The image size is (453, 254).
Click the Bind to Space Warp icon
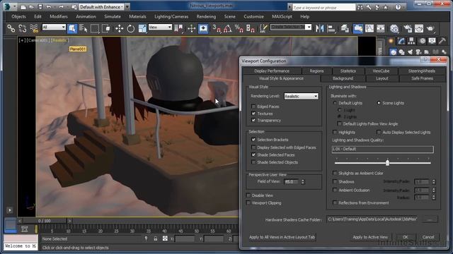tap(34, 28)
